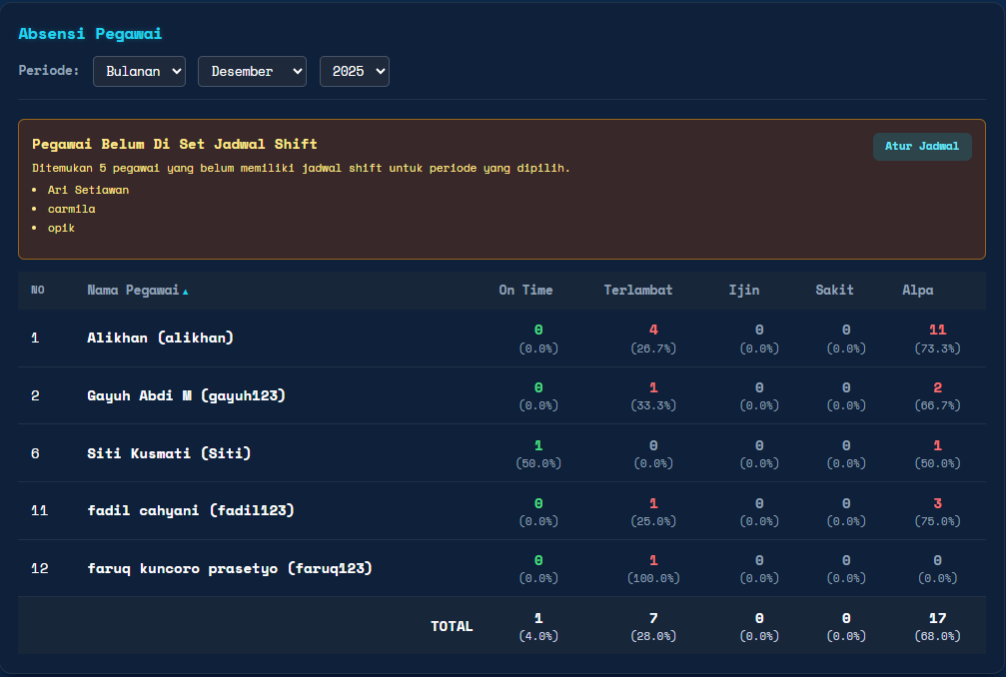Click the Atur Jadwal button
The width and height of the screenshot is (1006, 677).
pos(921,147)
